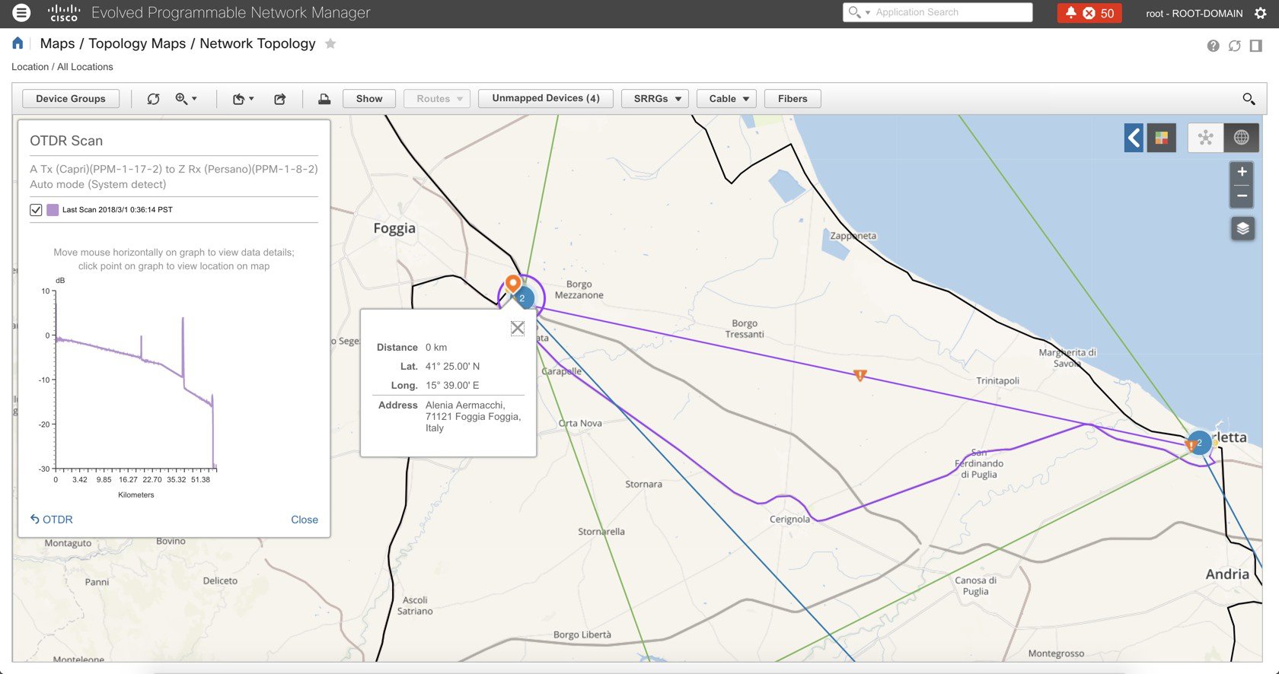Open the hamburger main menu
1279x674 pixels.
click(21, 13)
